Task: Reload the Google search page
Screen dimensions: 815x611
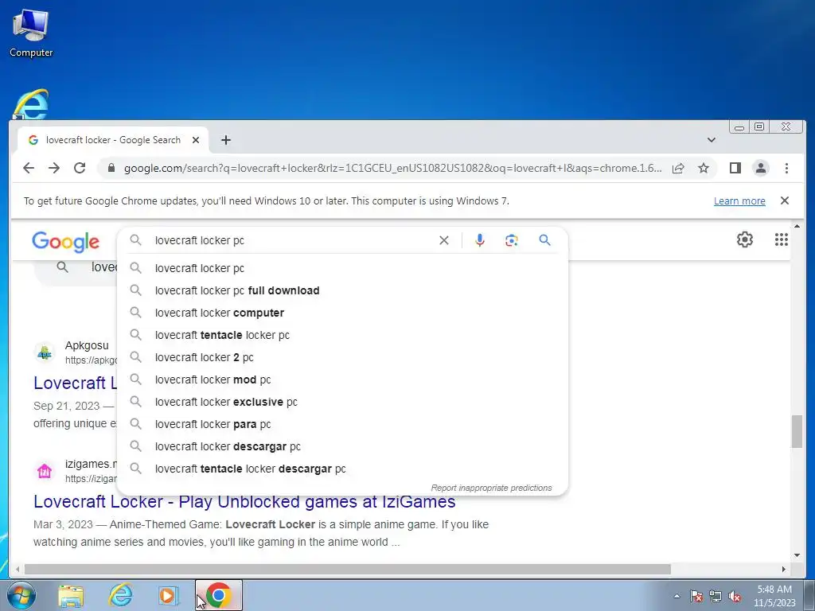Action: pos(80,168)
